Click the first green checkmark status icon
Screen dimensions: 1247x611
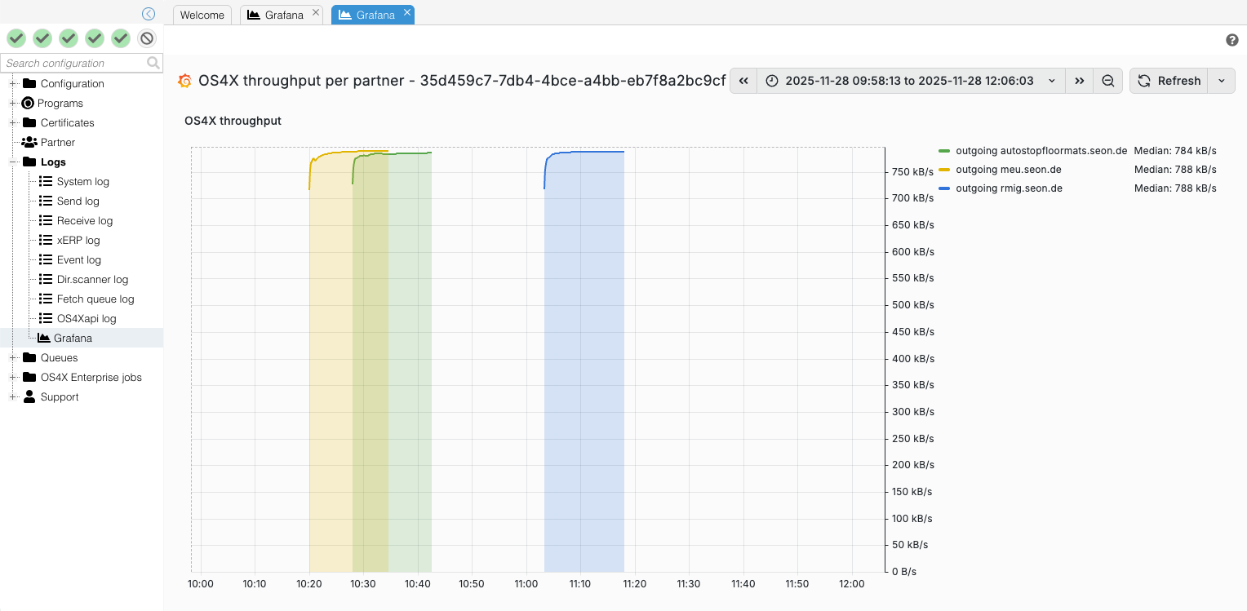pyautogui.click(x=16, y=38)
